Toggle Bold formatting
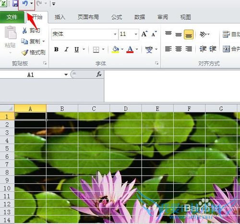 [x=56, y=49]
